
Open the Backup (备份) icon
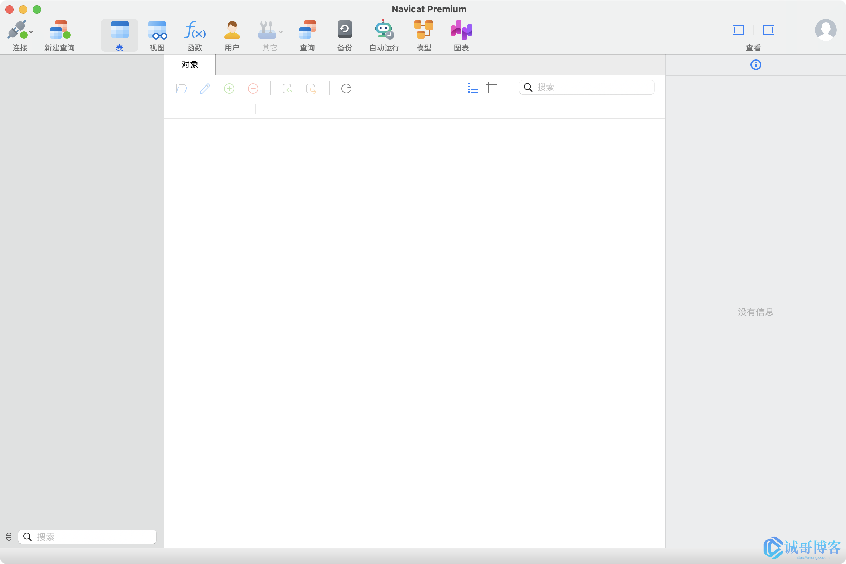[345, 29]
